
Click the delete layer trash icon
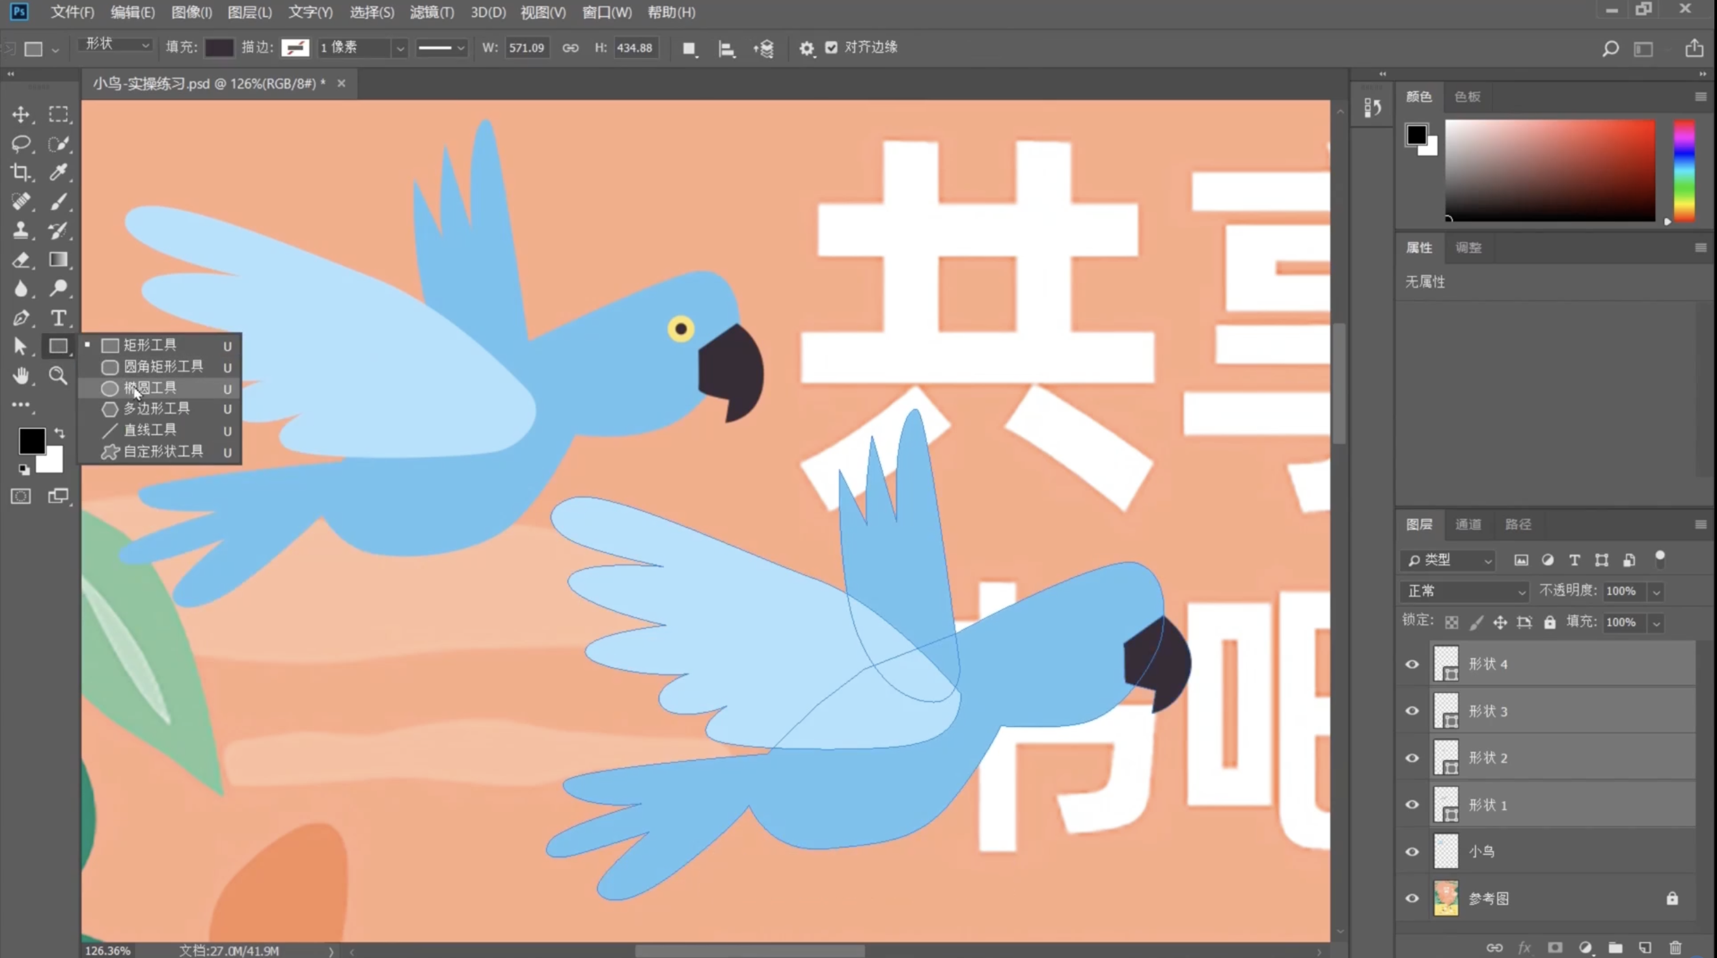(x=1675, y=948)
